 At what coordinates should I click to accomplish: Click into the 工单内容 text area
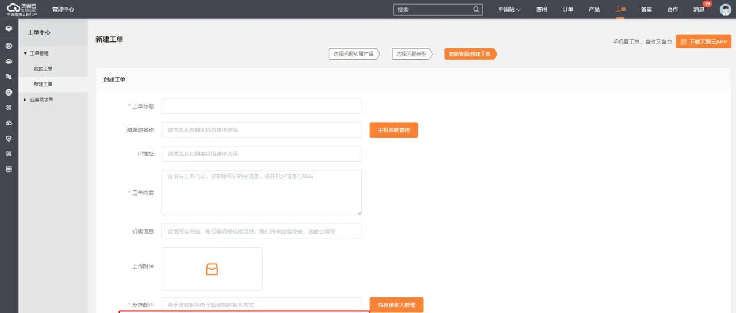261,192
